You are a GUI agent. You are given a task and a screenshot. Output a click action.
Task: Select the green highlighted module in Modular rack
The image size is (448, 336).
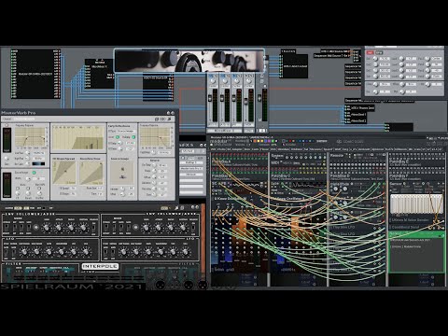[x=416, y=252]
